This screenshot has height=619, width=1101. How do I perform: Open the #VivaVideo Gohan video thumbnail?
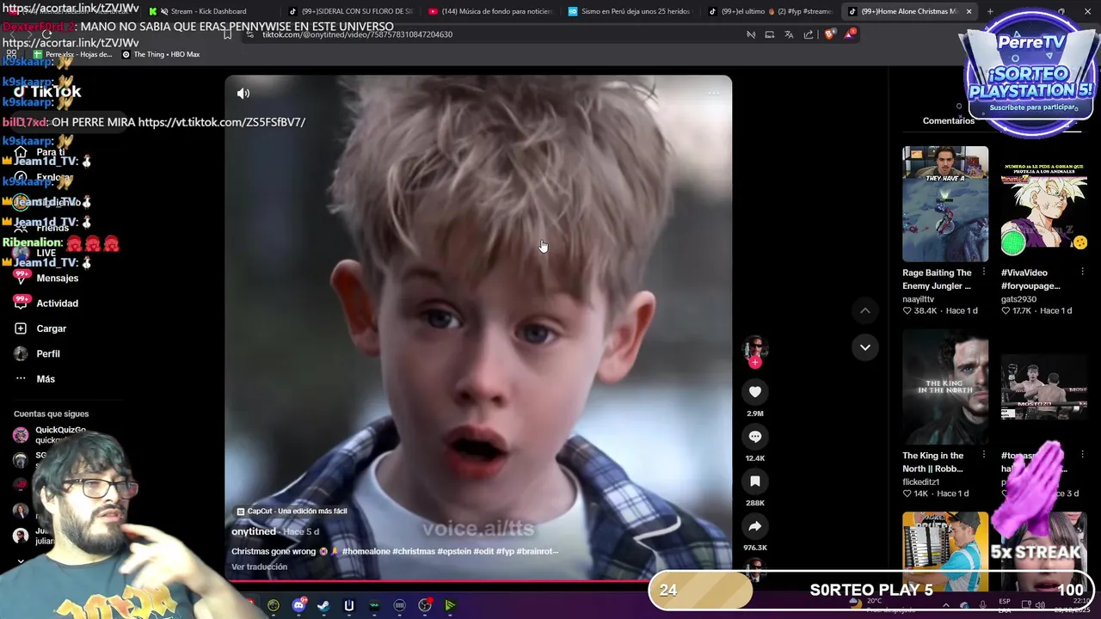[1043, 204]
